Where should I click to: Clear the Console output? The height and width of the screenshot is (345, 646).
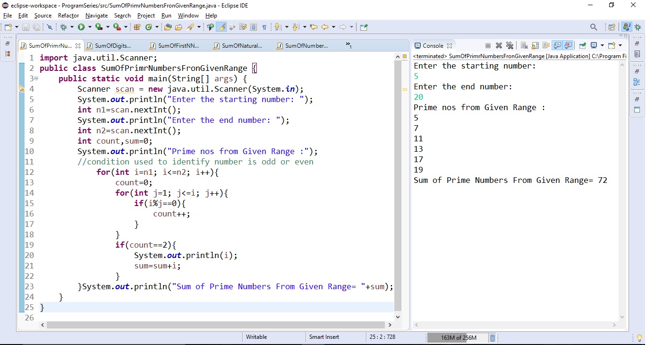(x=524, y=45)
